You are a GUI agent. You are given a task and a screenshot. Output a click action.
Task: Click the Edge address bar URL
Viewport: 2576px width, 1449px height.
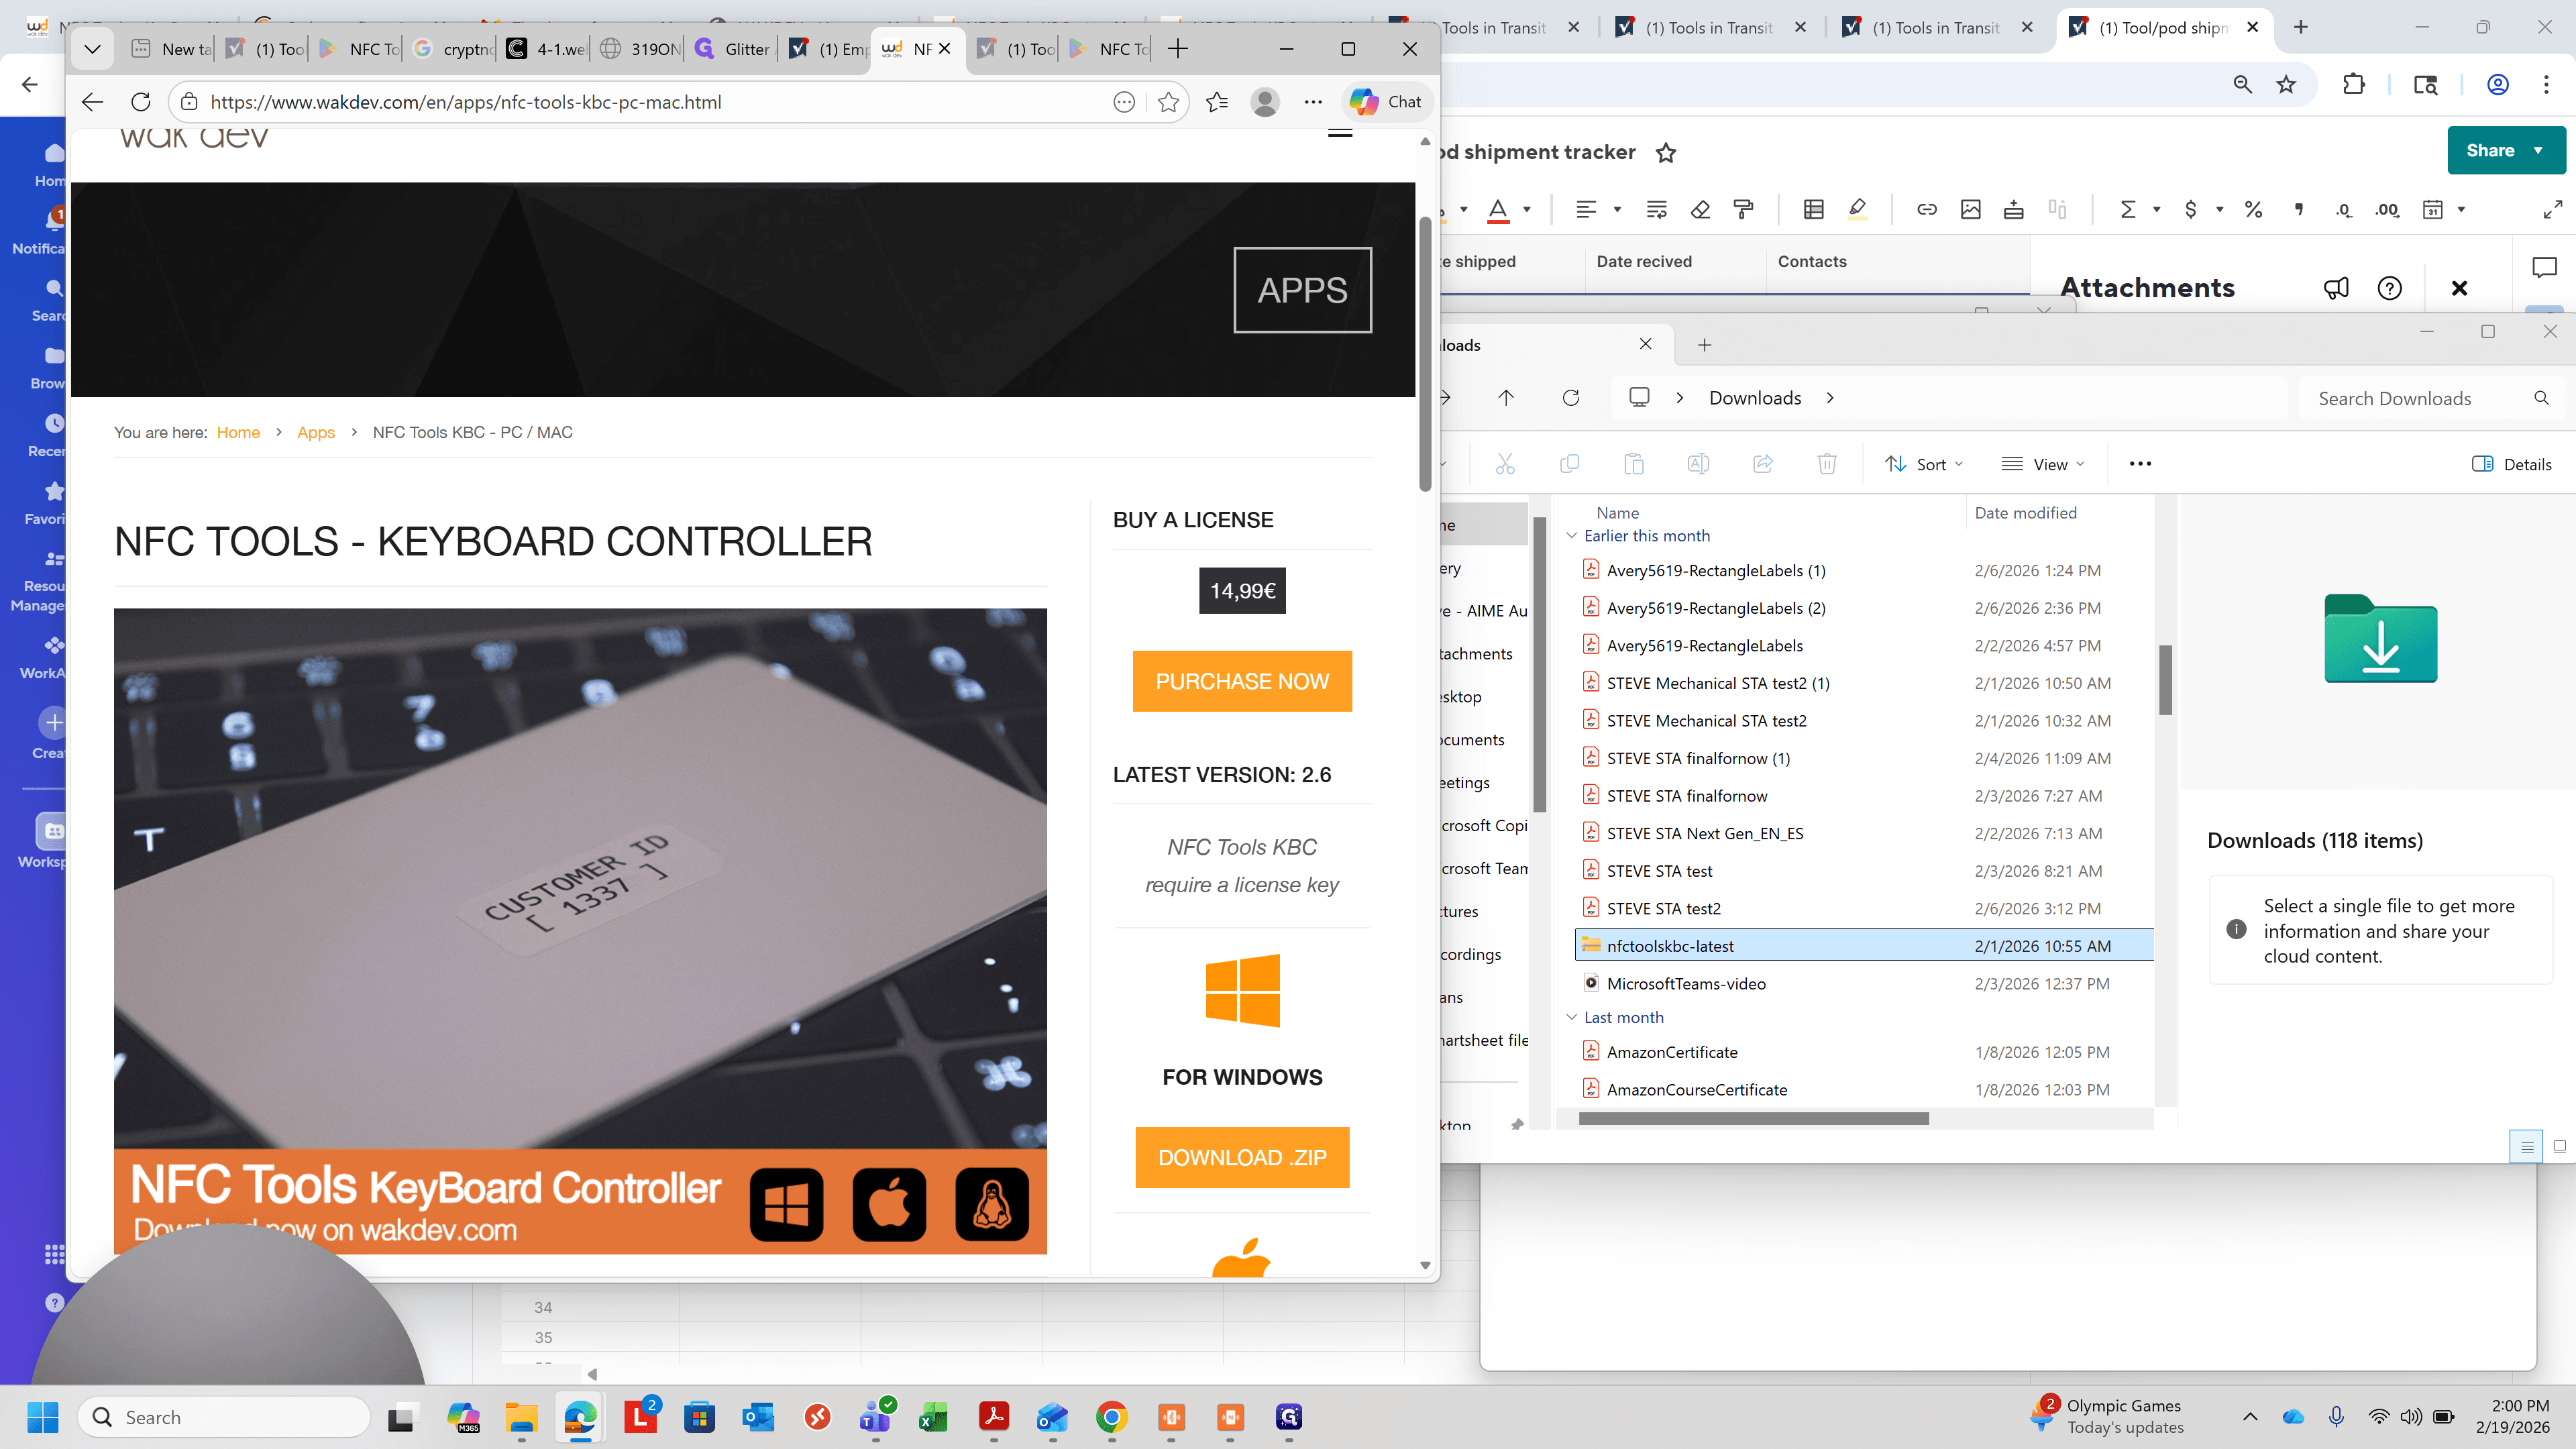coord(465,102)
